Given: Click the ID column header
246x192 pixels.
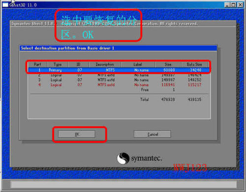Looking at the screenshot, I should 78,64.
